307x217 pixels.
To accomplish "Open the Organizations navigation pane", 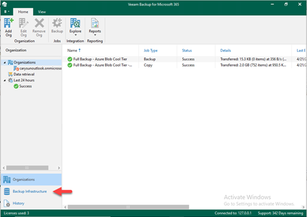I will pyautogui.click(x=31, y=179).
